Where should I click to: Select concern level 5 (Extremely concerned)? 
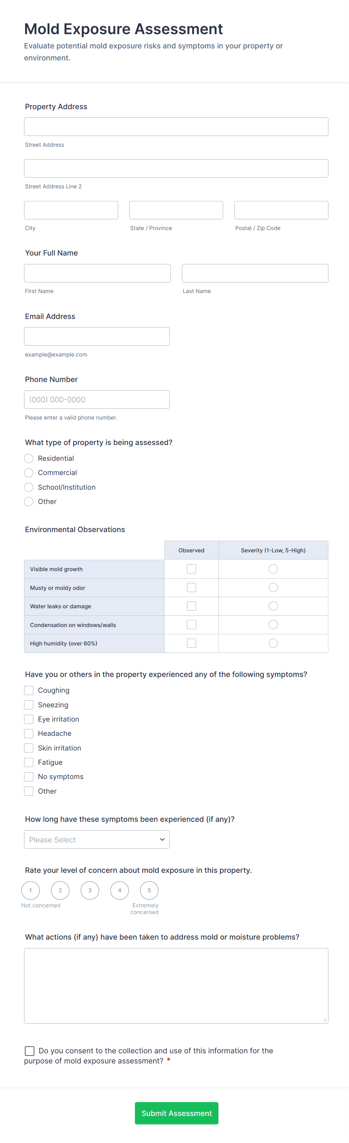click(x=149, y=890)
